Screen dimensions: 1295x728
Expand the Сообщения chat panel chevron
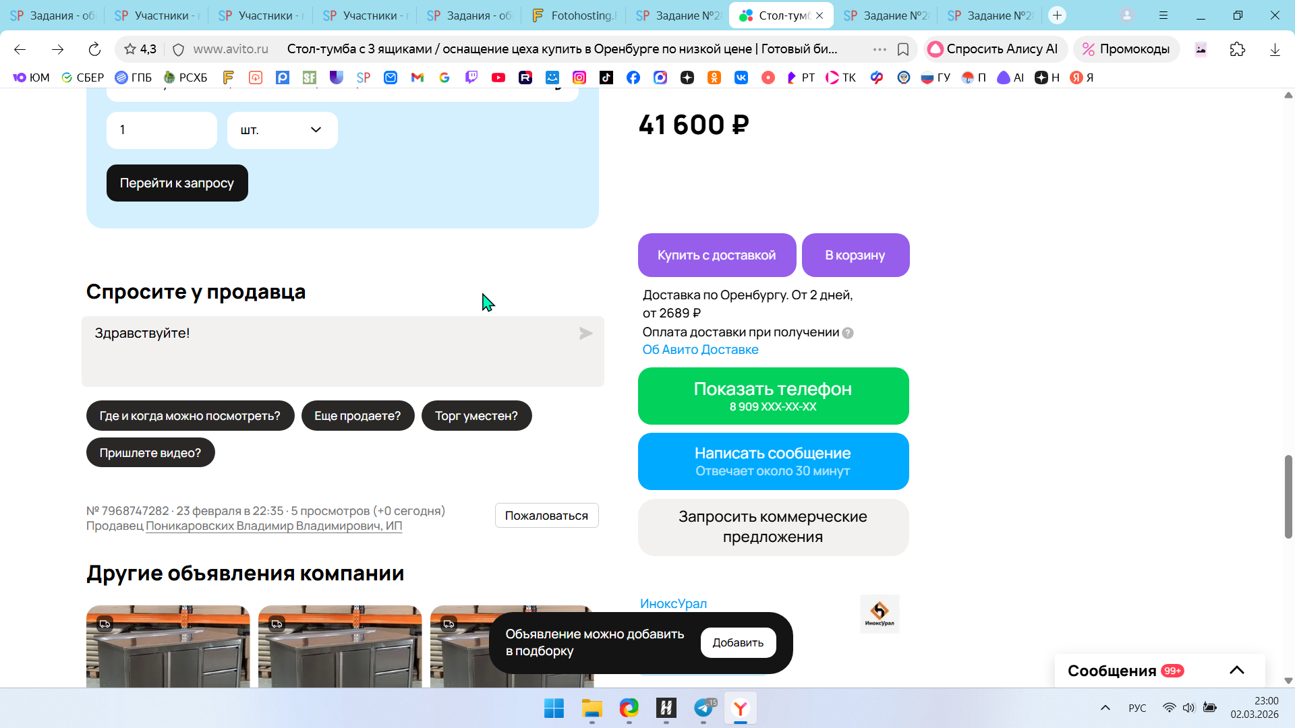tap(1236, 670)
